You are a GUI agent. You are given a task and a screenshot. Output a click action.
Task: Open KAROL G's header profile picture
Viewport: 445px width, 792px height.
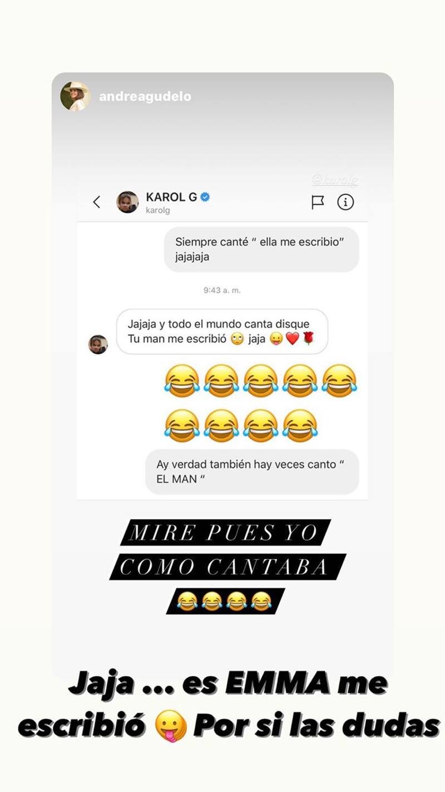(x=127, y=202)
